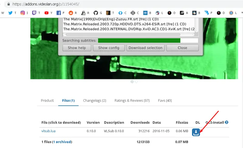
Task: Click the 0.10.0 version cell
Action: (x=91, y=131)
